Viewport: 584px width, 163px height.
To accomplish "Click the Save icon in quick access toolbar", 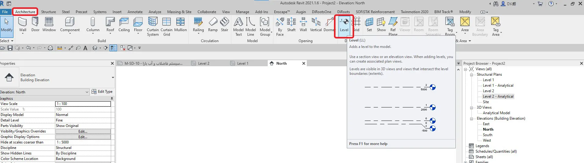I will coord(10,48).
